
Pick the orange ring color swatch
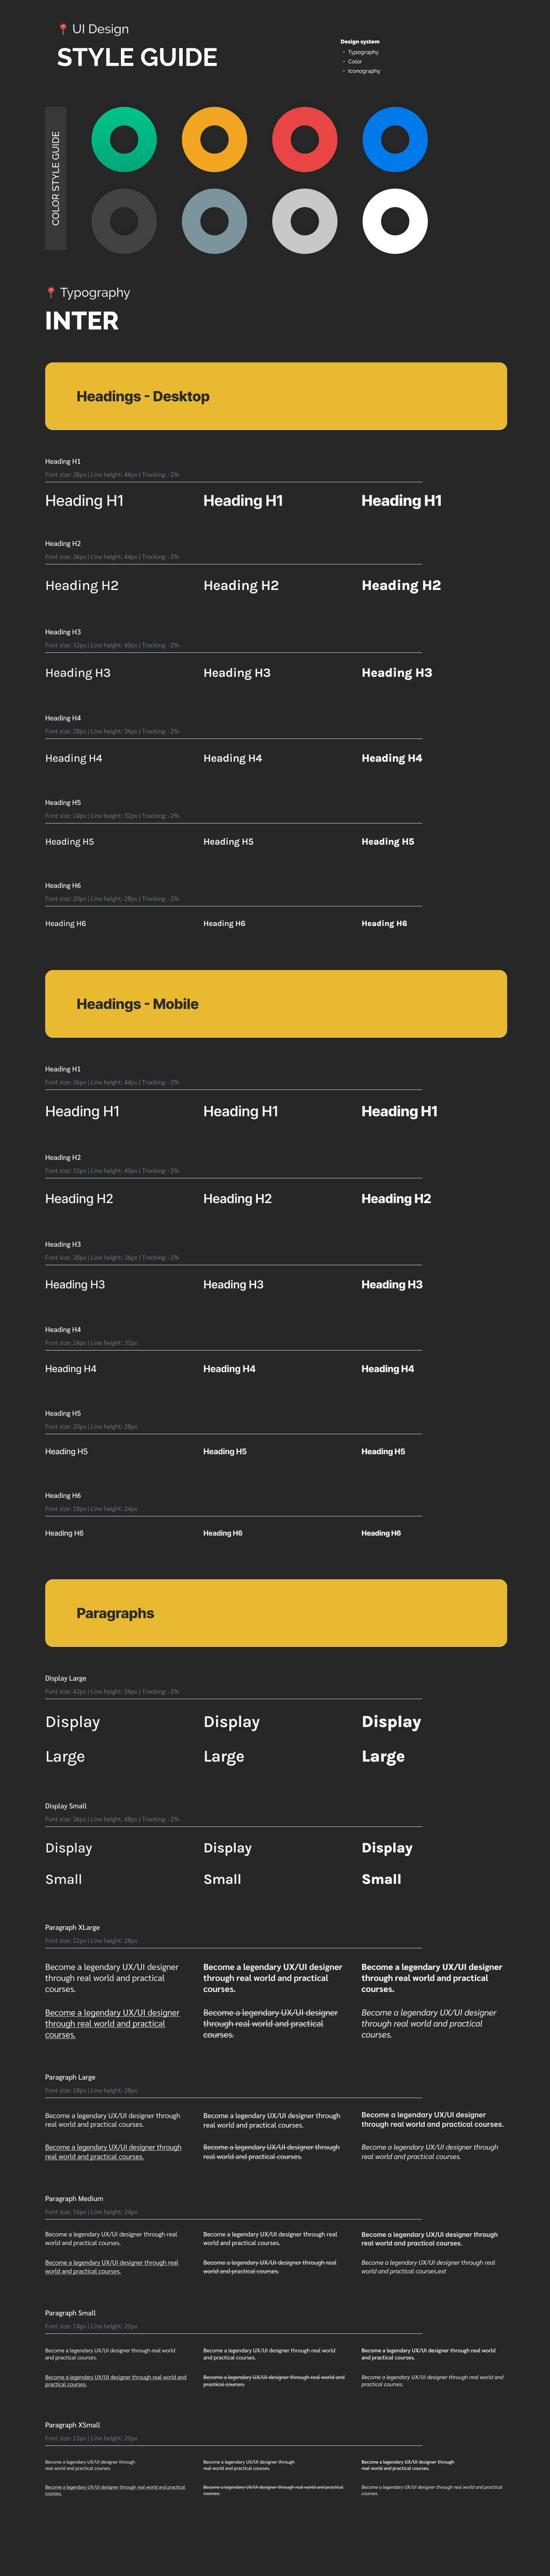coord(214,139)
